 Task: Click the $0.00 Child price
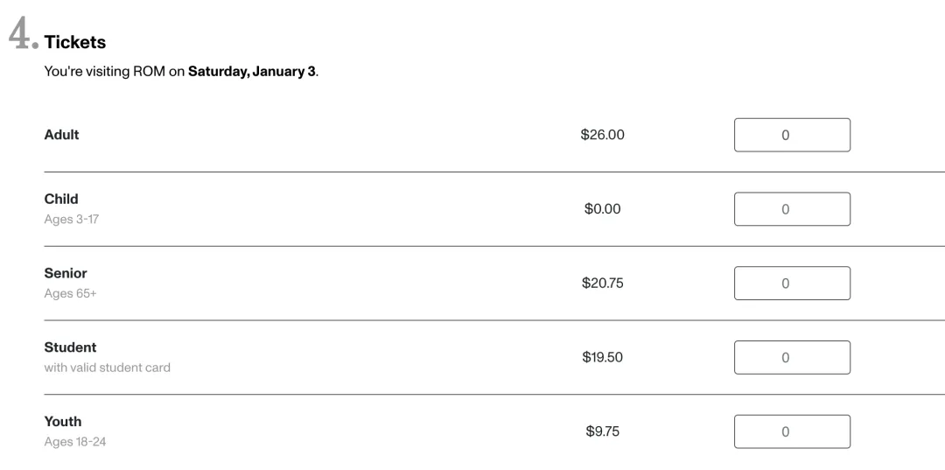click(602, 209)
